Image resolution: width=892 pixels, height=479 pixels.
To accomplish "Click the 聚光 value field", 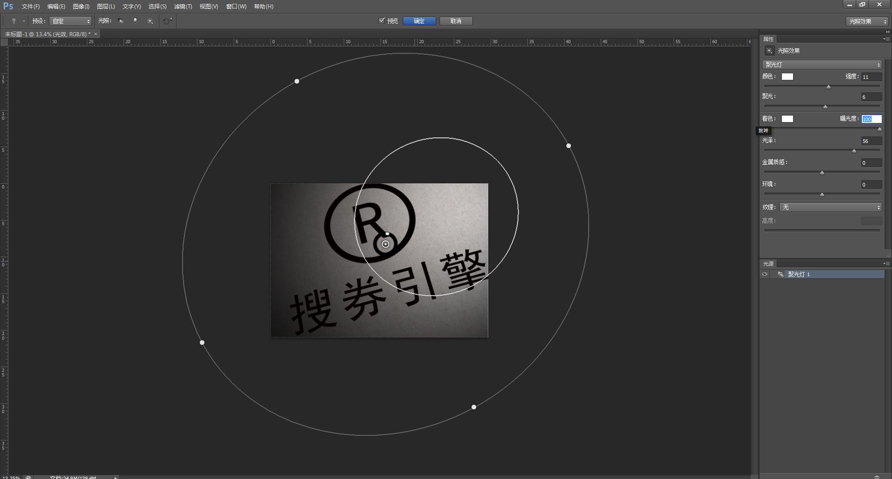I will (x=872, y=97).
